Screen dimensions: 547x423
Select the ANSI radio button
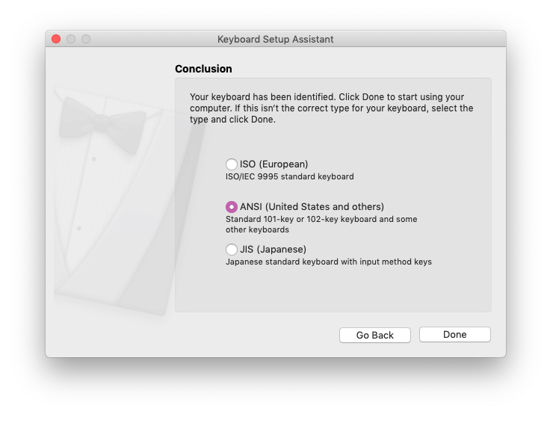click(x=232, y=207)
